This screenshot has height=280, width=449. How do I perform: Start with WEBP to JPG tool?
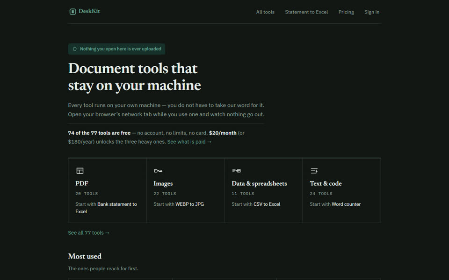coord(189,204)
